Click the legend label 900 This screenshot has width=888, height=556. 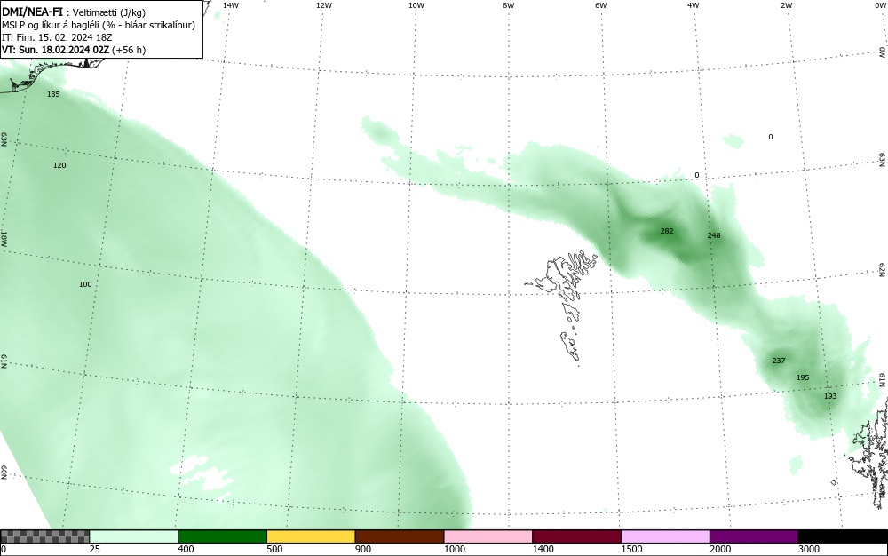tap(363, 549)
